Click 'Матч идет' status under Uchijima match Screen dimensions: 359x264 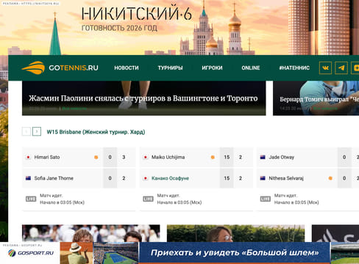pos(168,196)
